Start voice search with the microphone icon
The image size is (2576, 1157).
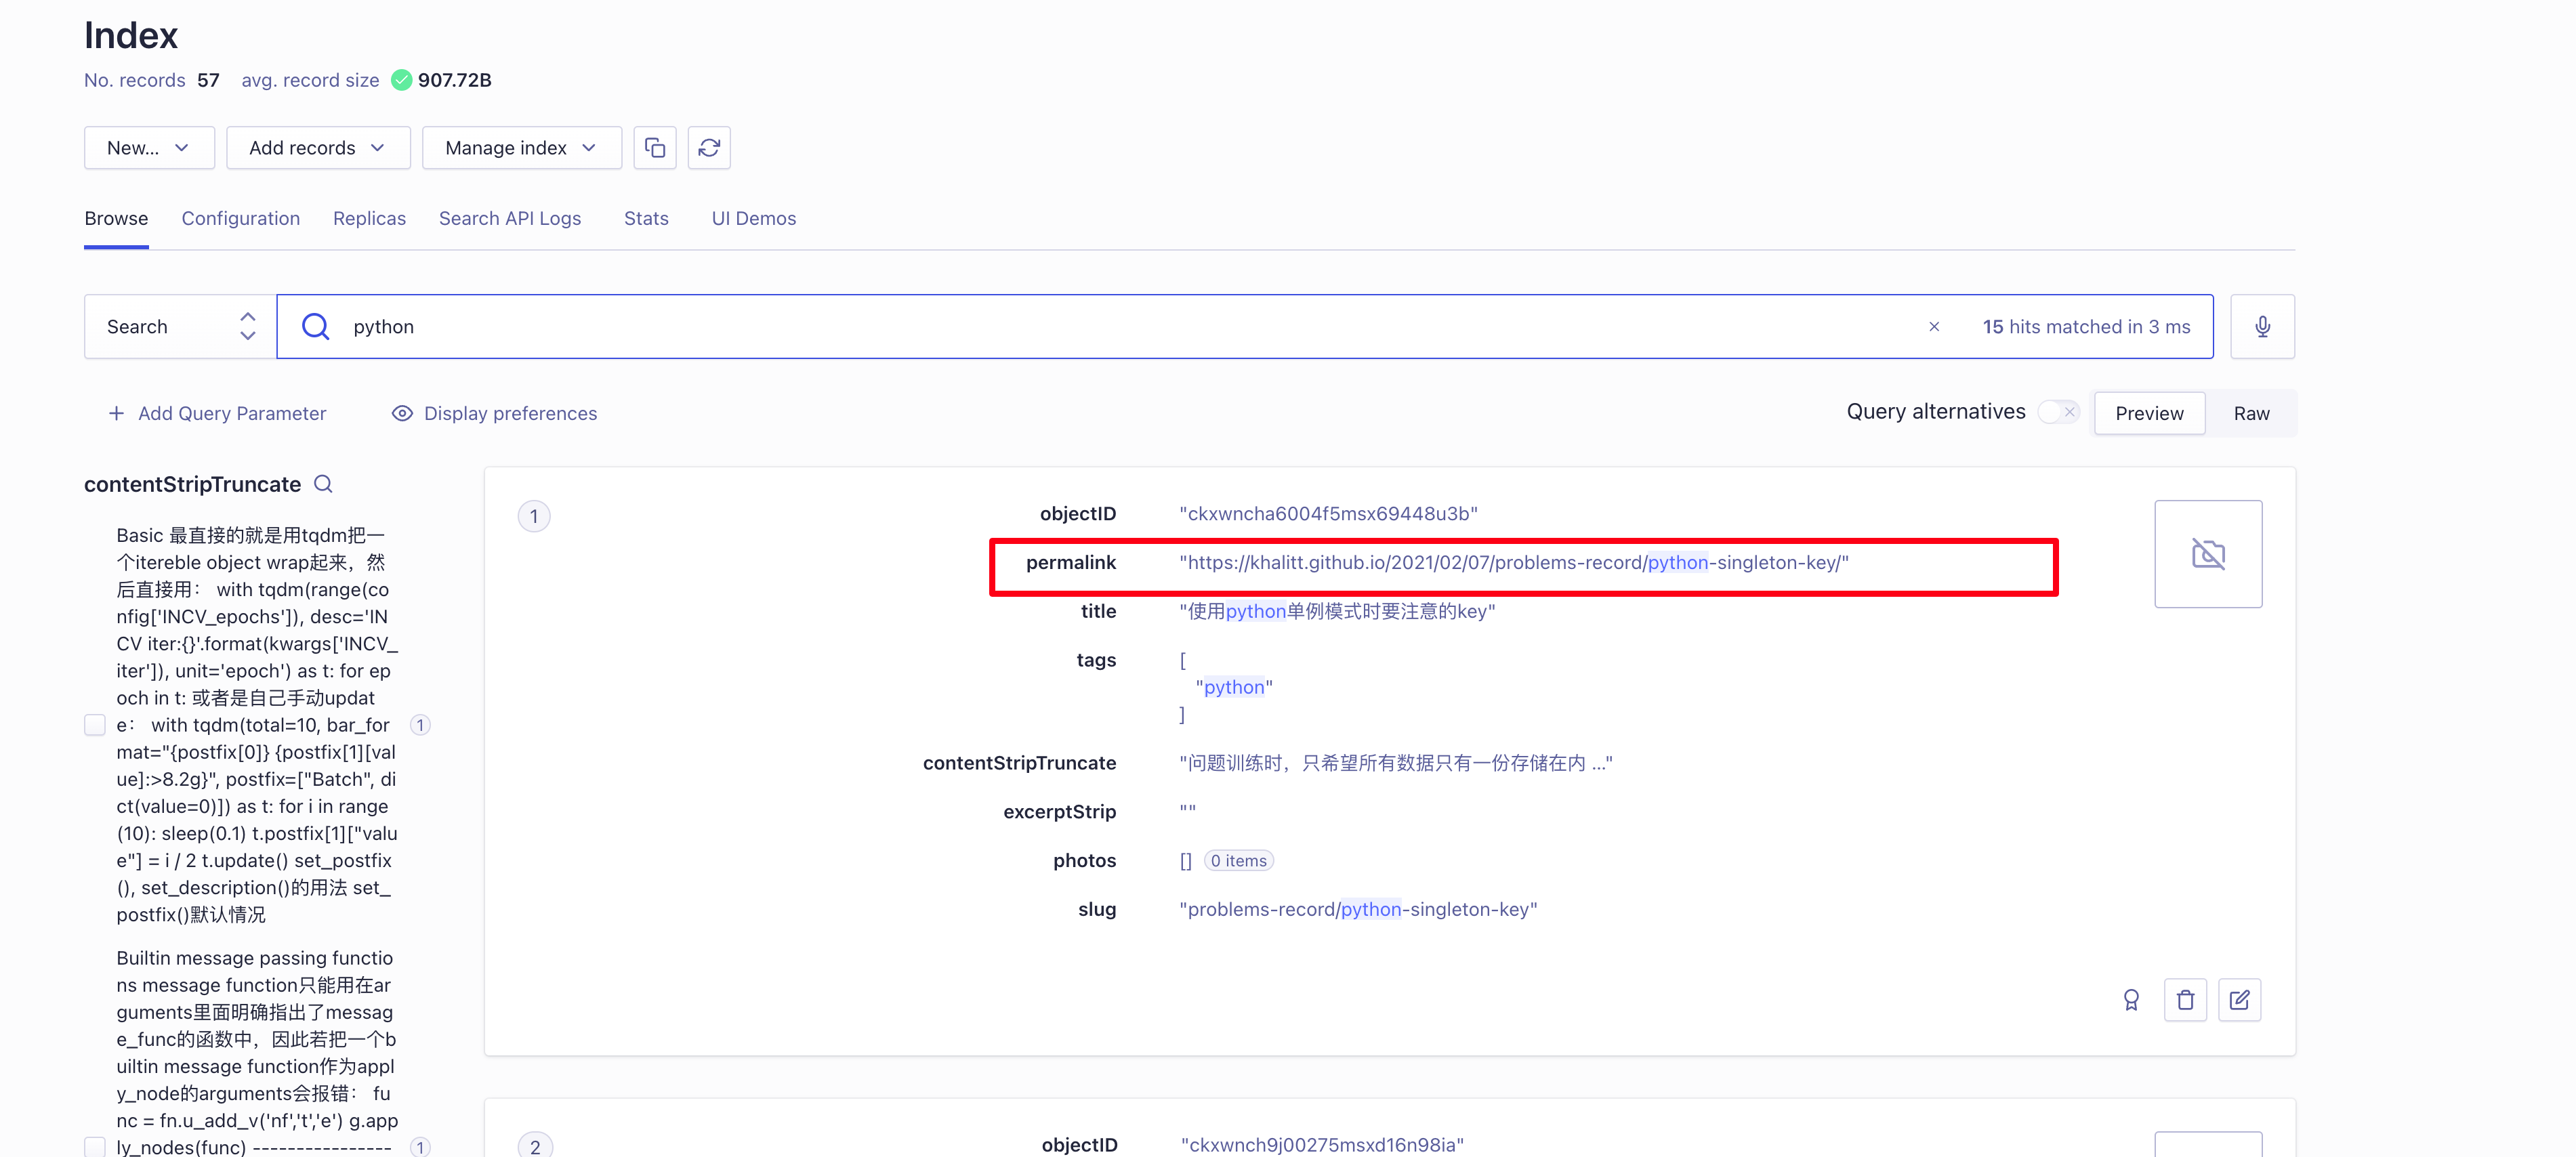2262,326
